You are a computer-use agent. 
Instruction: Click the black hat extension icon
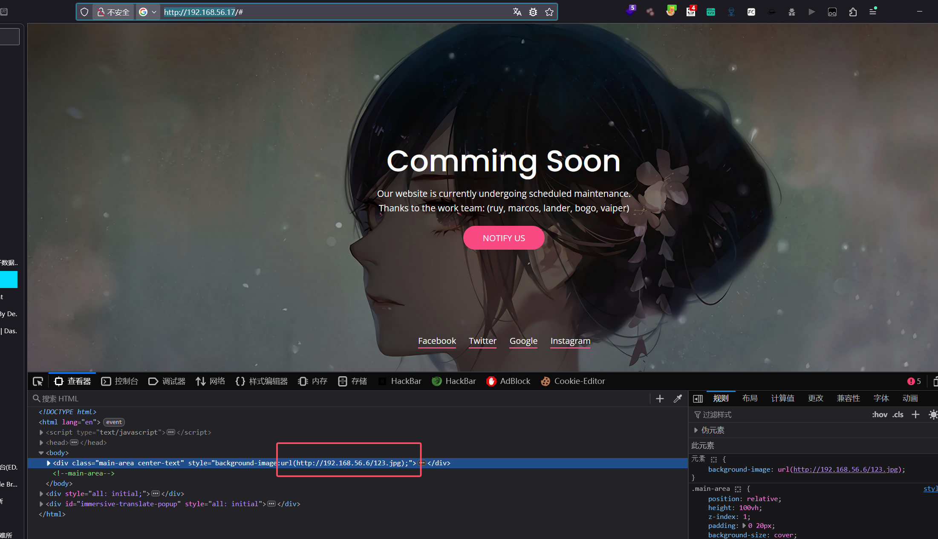click(x=772, y=12)
